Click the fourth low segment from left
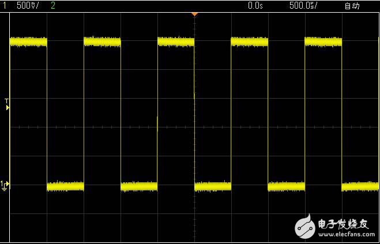The image size is (380, 244). pyautogui.click(x=286, y=186)
